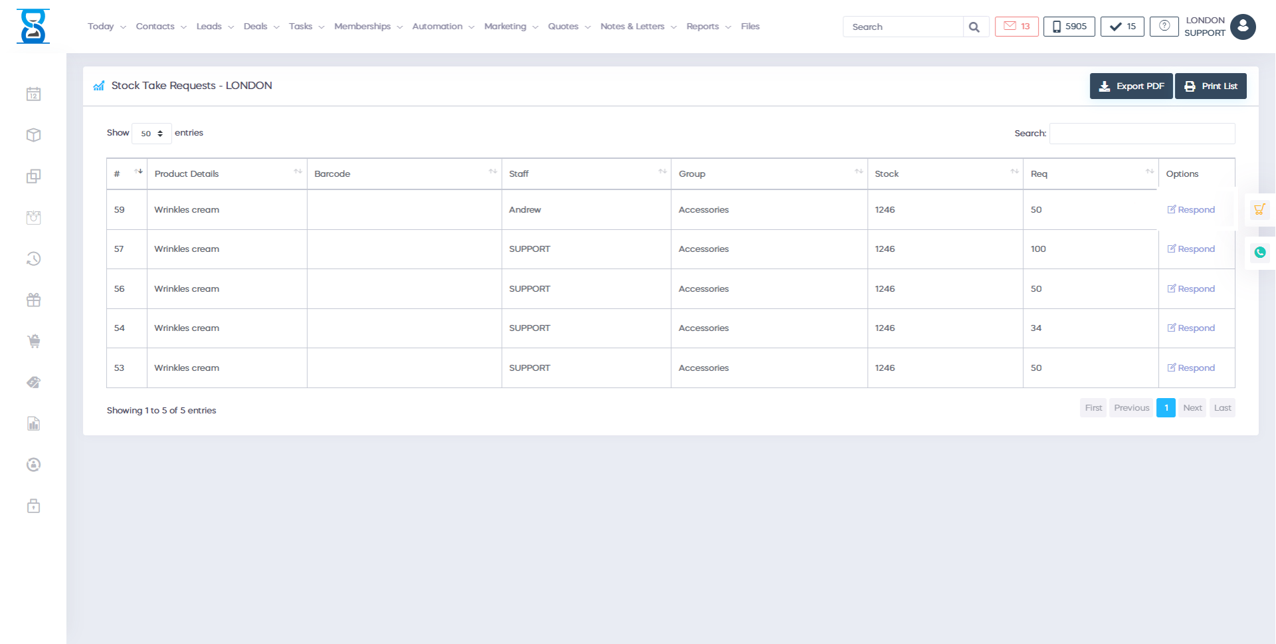This screenshot has width=1276, height=644.
Task: Click Respond for request 59
Action: point(1191,210)
